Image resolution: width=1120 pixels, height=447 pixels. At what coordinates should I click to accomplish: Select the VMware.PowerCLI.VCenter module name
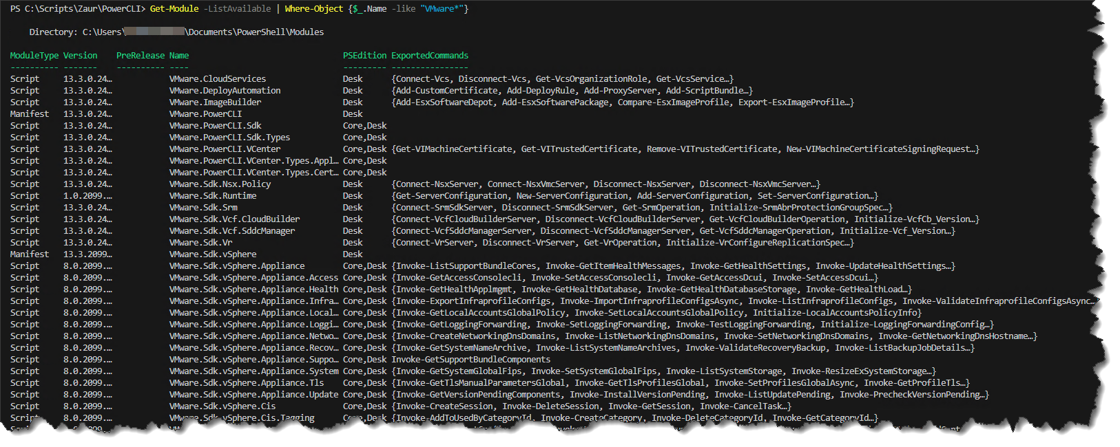pyautogui.click(x=225, y=149)
